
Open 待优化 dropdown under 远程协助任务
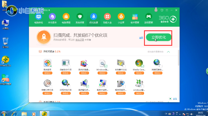point(66,93)
